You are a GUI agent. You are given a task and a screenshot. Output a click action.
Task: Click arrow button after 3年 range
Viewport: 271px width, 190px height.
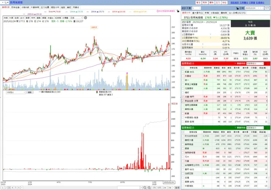click(173, 187)
